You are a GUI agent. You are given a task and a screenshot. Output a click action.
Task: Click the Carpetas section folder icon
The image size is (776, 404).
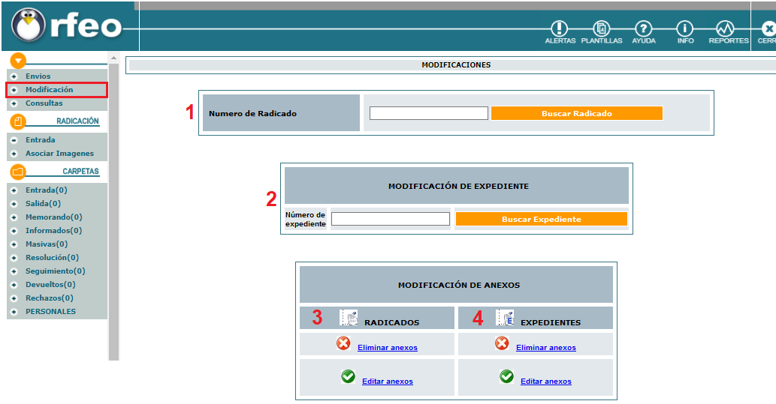click(18, 172)
